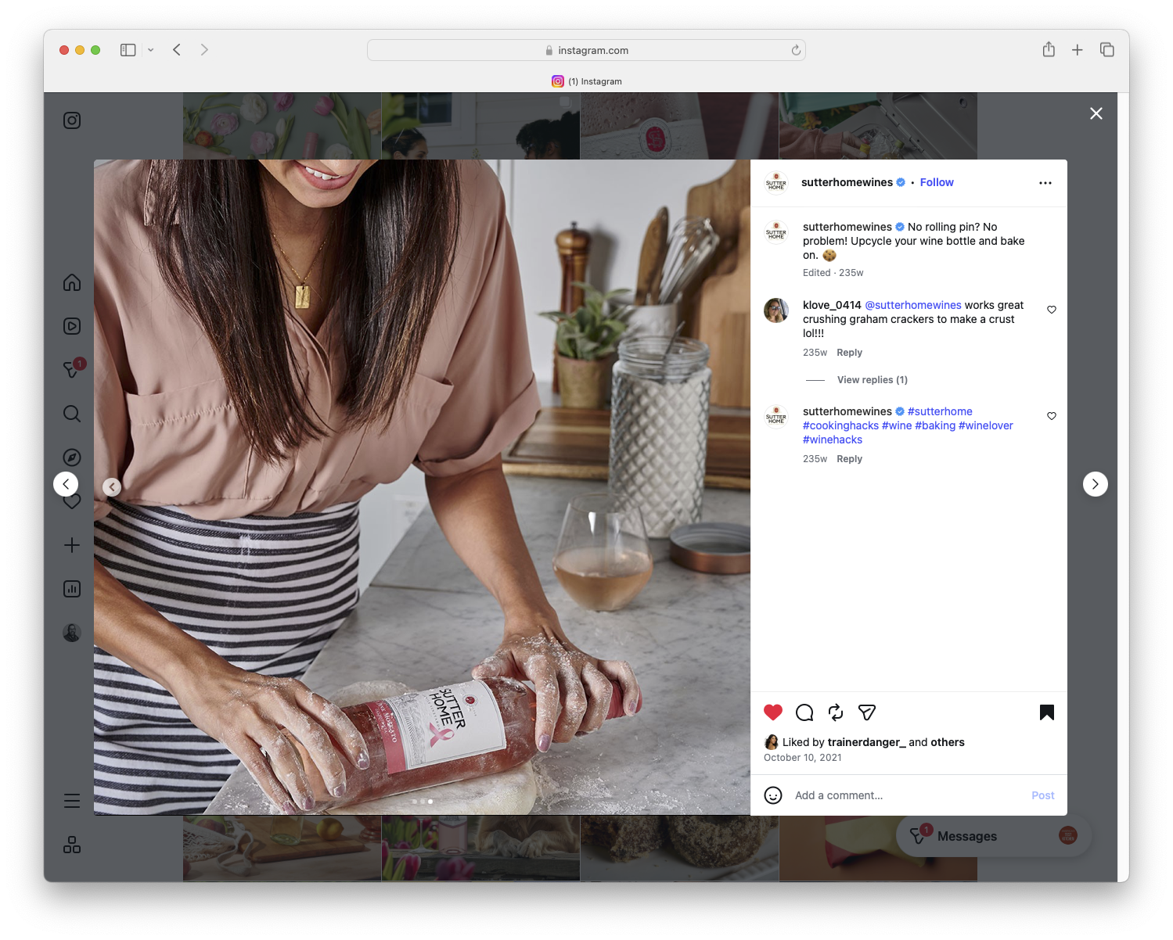Open the Messages panel at bottom right
1173x940 pixels.
969,835
